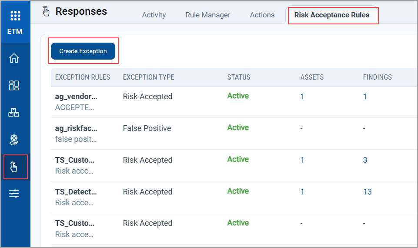
Task: Open the Inventory blocks sidebar icon
Action: tap(14, 113)
